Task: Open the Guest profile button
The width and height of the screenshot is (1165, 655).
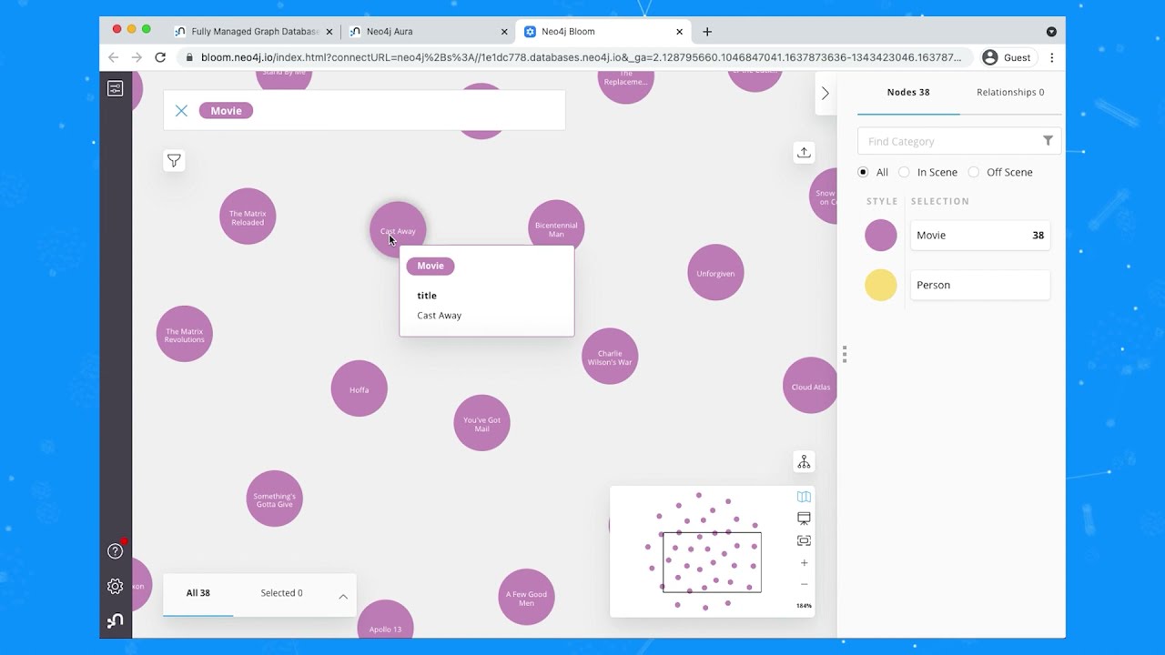Action: click(1007, 57)
